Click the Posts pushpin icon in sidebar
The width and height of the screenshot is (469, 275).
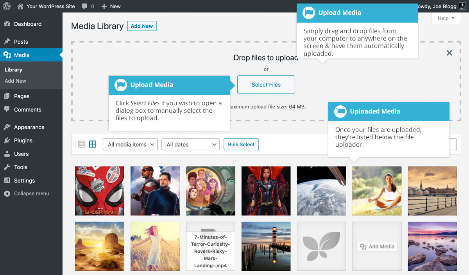(x=7, y=42)
